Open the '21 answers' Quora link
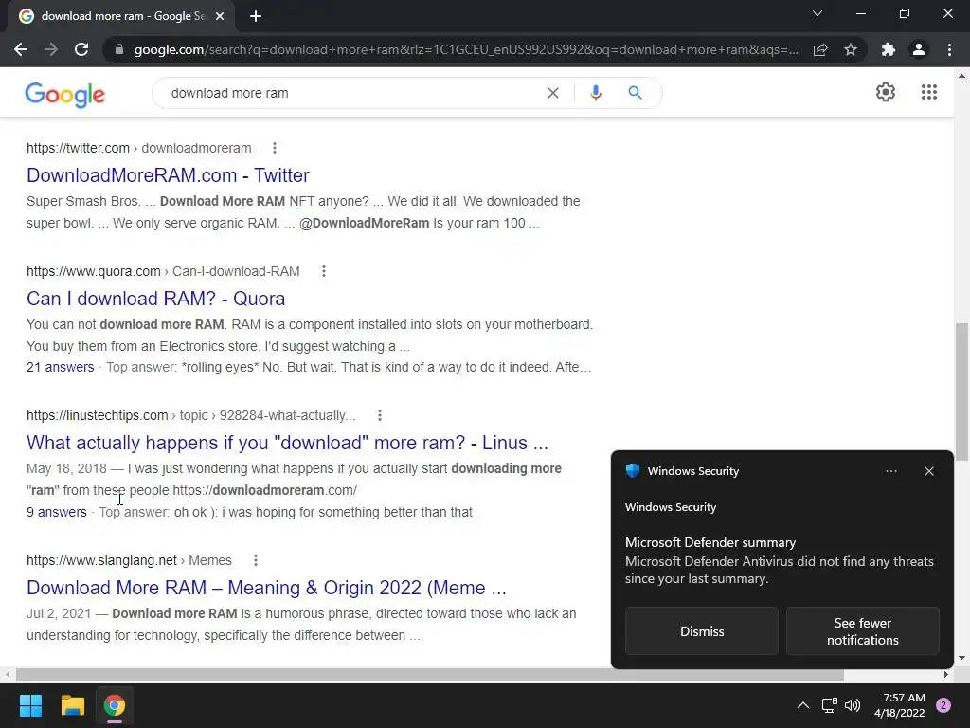 (60, 367)
